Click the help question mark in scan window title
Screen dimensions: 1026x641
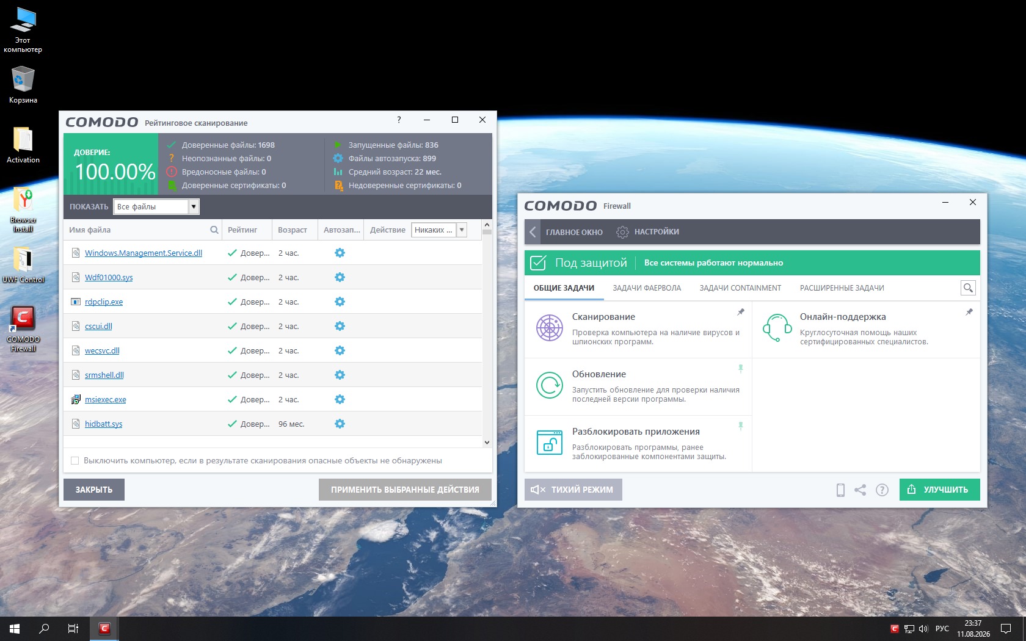click(399, 120)
